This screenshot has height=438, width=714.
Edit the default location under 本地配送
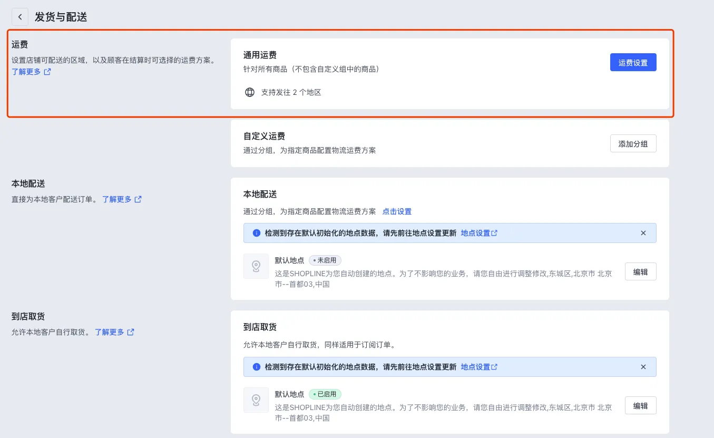(640, 271)
